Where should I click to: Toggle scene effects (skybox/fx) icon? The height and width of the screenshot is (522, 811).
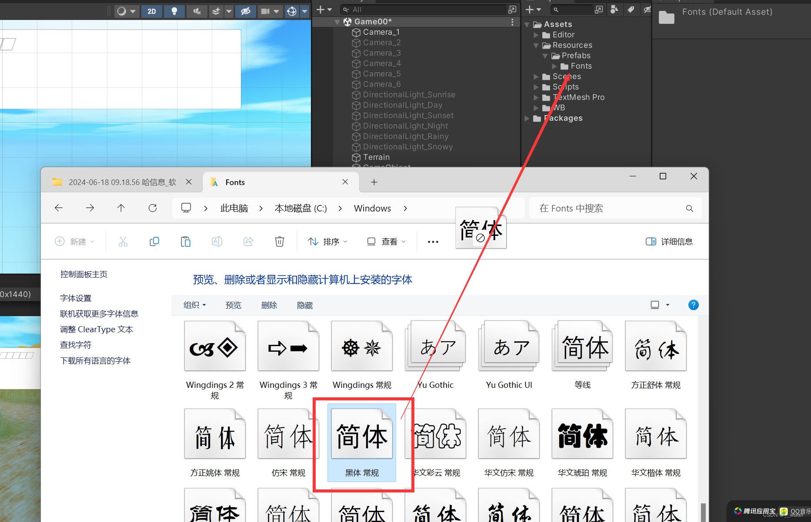point(216,11)
